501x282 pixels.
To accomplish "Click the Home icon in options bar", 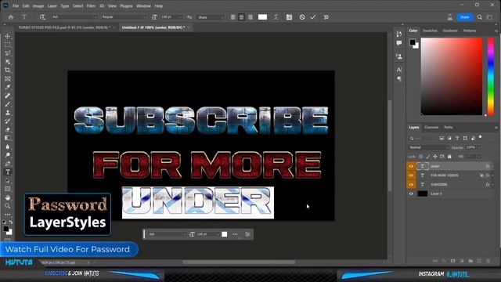I will click(11, 17).
